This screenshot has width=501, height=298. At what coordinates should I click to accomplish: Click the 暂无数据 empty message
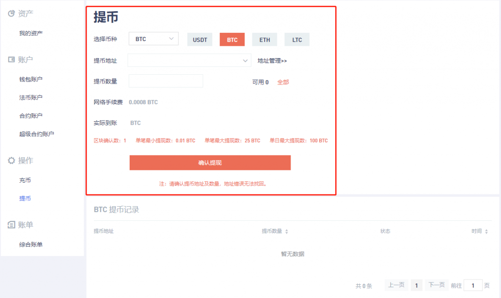tap(293, 254)
